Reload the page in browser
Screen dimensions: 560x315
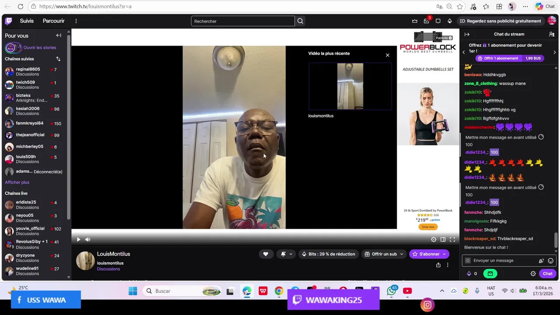point(20,7)
